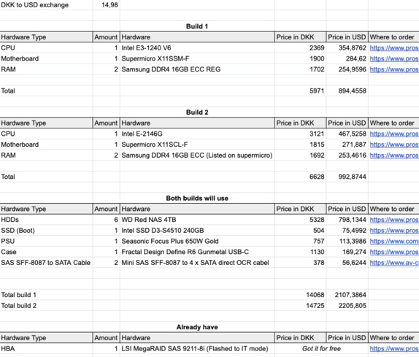Image resolution: width=419 pixels, height=357 pixels.
Task: Select the X11SSM-F price cell 1900
Action: pos(300,58)
